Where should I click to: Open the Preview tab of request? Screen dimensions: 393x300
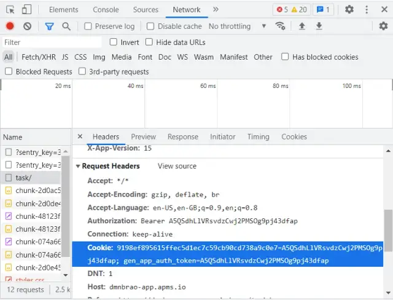click(143, 136)
